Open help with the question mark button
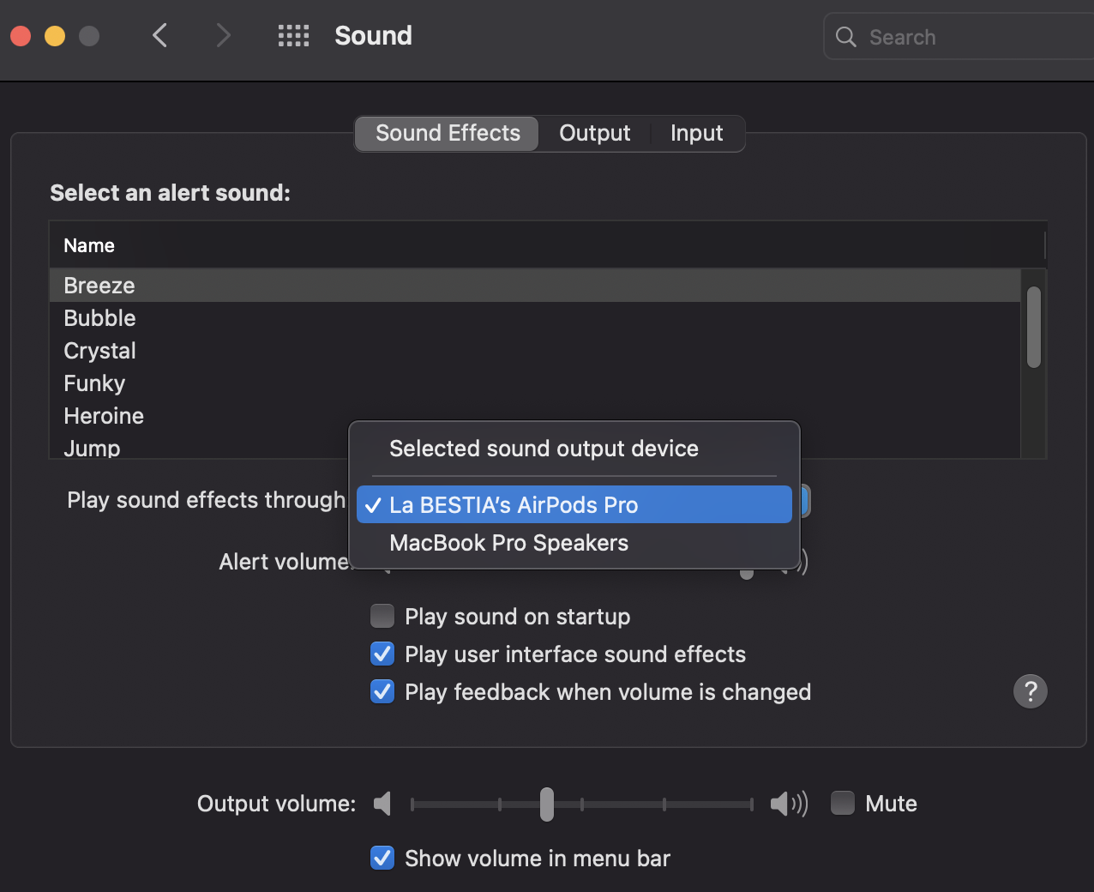The width and height of the screenshot is (1094, 892). coord(1031,691)
